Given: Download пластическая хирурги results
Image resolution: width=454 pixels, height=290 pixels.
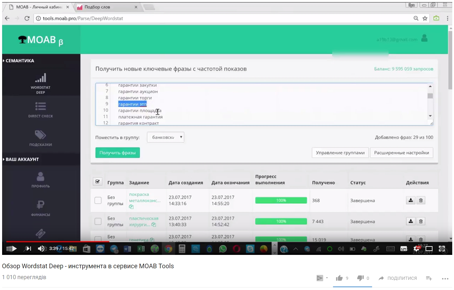Looking at the screenshot, I should click(410, 221).
